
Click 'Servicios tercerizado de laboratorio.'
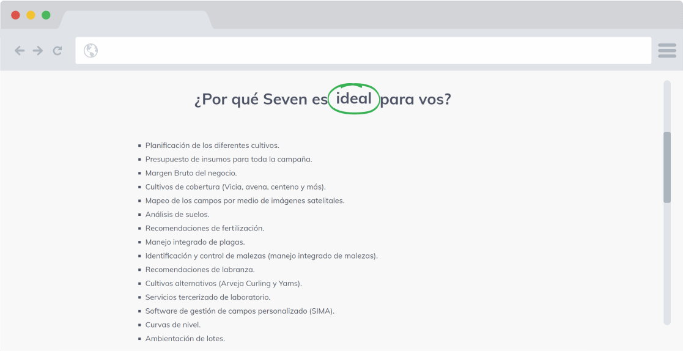(208, 297)
